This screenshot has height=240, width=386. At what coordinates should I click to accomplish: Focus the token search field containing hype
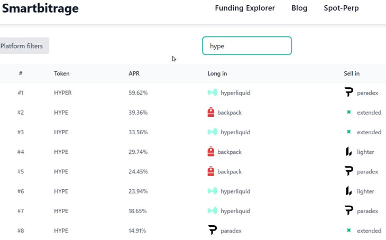pyautogui.click(x=247, y=46)
